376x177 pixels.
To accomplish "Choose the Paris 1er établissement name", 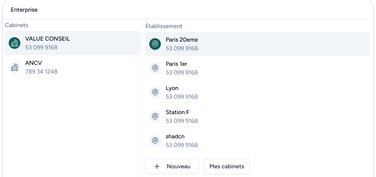I will 176,64.
